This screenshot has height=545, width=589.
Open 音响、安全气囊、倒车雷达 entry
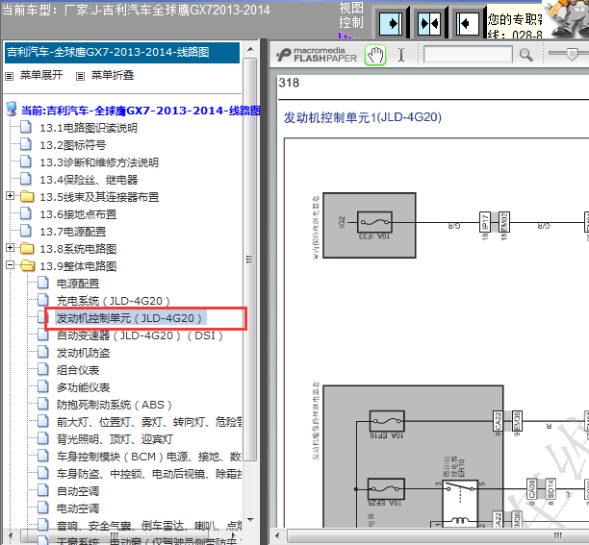(x=149, y=525)
